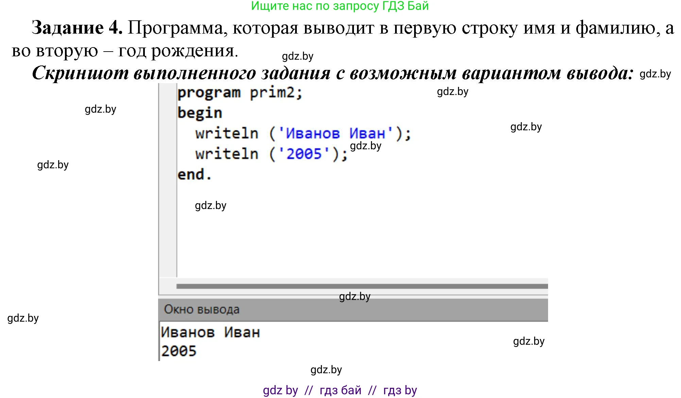This screenshot has width=681, height=398.
Task: Select the 'end.' keyword in the code
Action: [194, 174]
